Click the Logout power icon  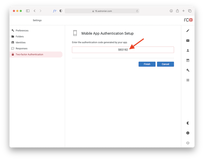tap(188, 143)
